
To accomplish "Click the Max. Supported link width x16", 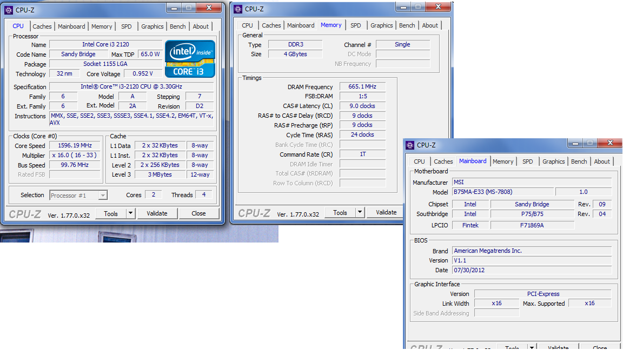I will coord(589,303).
